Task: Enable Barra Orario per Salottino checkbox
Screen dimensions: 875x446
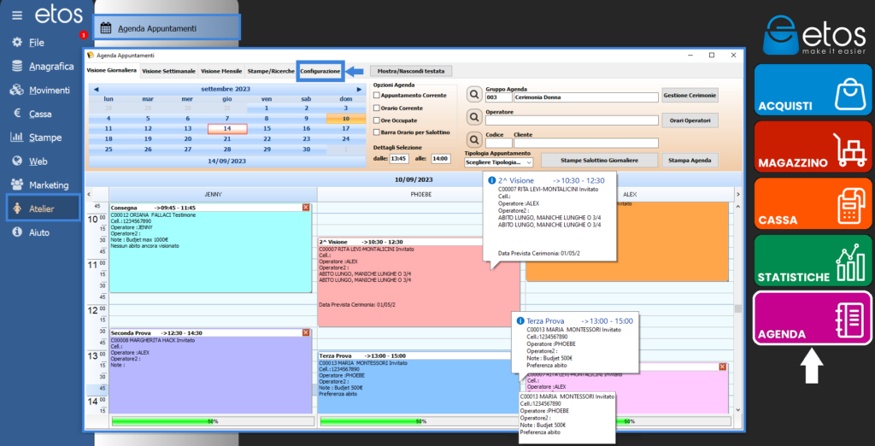Action: coord(377,132)
